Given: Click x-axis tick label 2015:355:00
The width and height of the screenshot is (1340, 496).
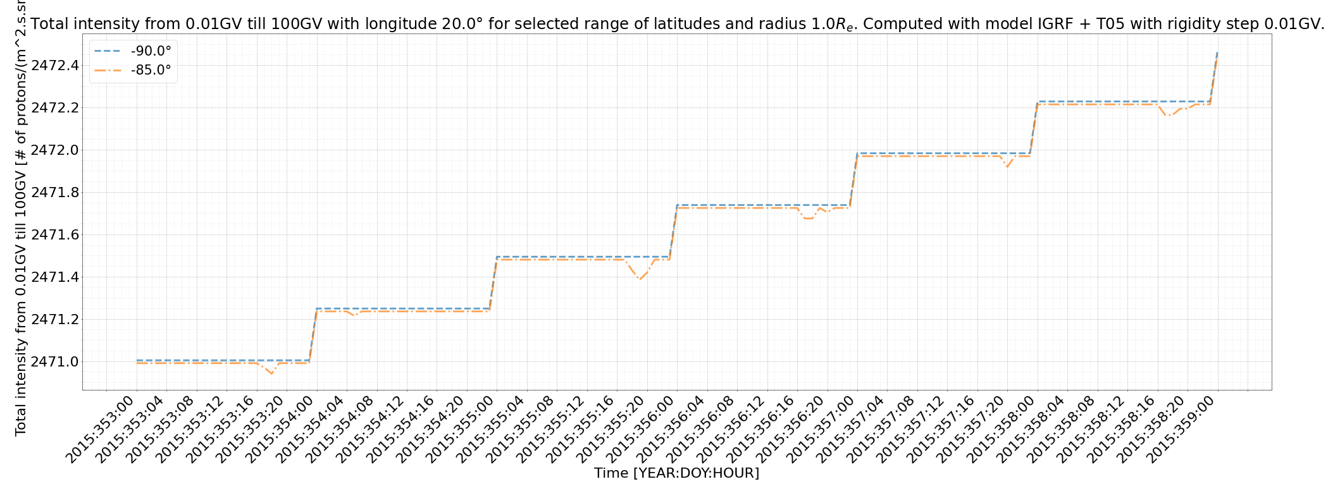Looking at the screenshot, I should 461,430.
